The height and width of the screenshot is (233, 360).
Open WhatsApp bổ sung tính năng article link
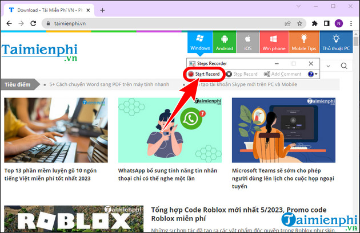click(167, 174)
